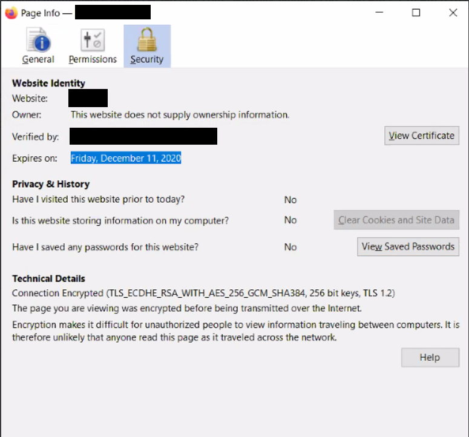Minimize the Page Info window
The width and height of the screenshot is (469, 437).
coord(379,13)
